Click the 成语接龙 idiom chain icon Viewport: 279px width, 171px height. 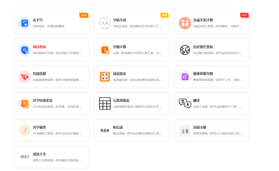point(105,76)
